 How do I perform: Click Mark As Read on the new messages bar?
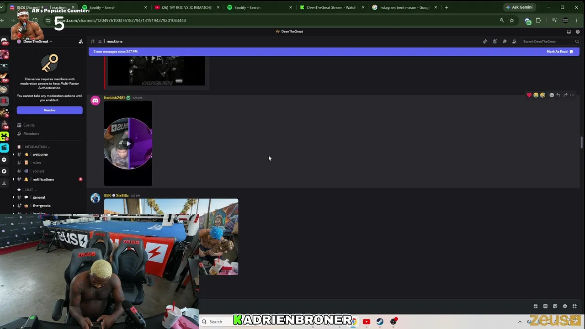[x=560, y=52]
